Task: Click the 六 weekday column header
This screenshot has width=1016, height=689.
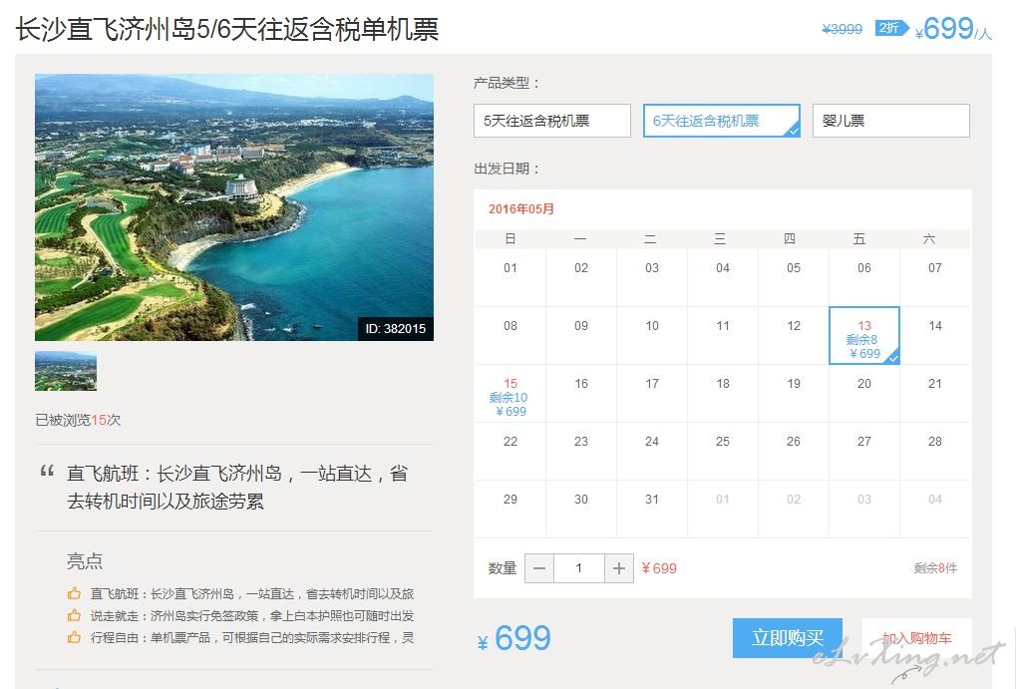Action: click(x=929, y=239)
